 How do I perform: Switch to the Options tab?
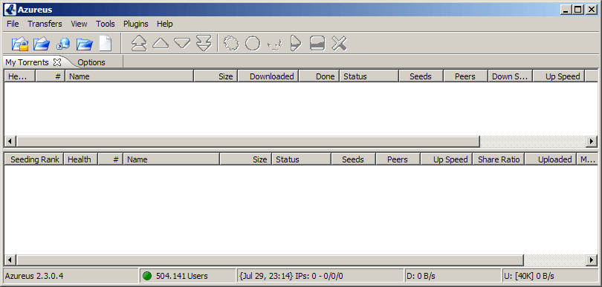point(91,62)
